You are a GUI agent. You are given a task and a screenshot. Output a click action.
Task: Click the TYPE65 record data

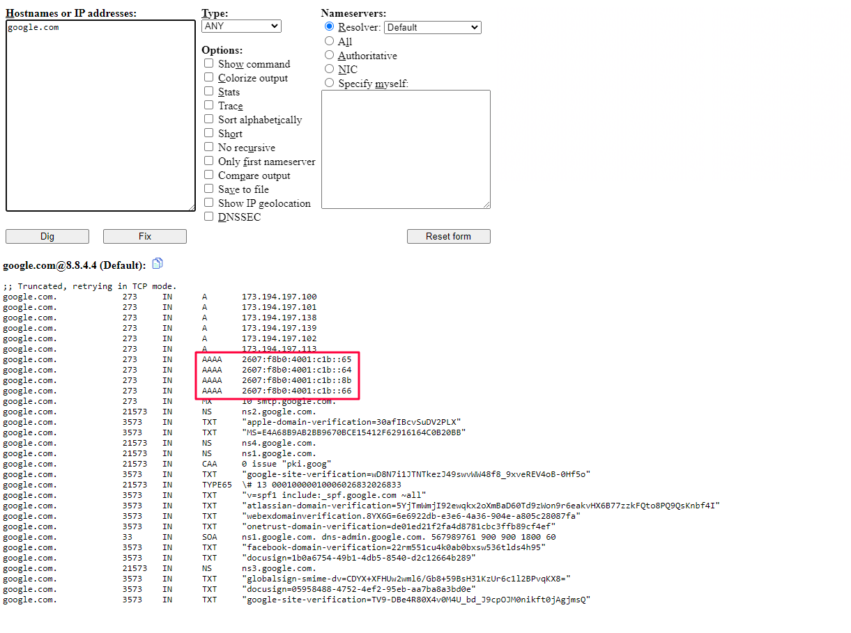coord(321,485)
